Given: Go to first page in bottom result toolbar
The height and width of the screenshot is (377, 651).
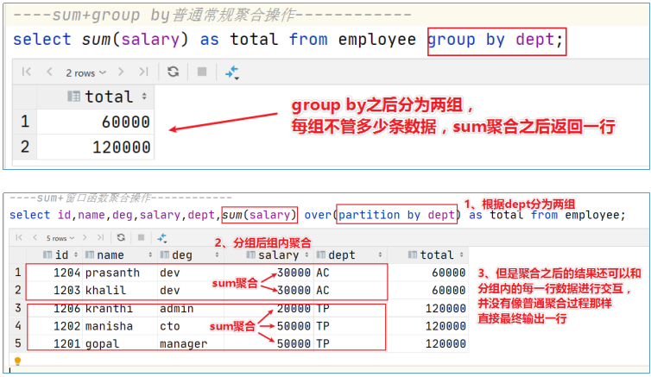Looking at the screenshot, I should (x=19, y=237).
